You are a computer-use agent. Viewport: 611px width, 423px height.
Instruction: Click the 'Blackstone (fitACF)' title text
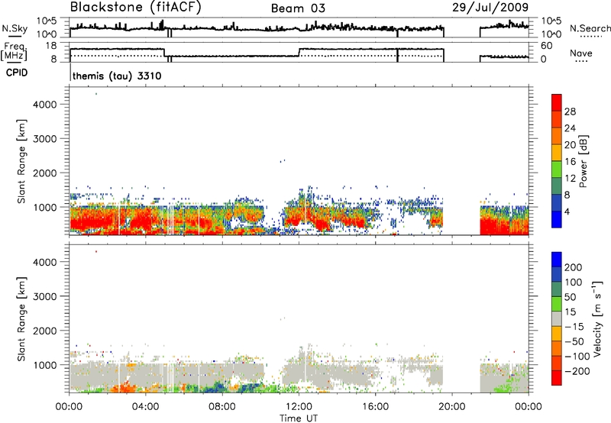135,8
